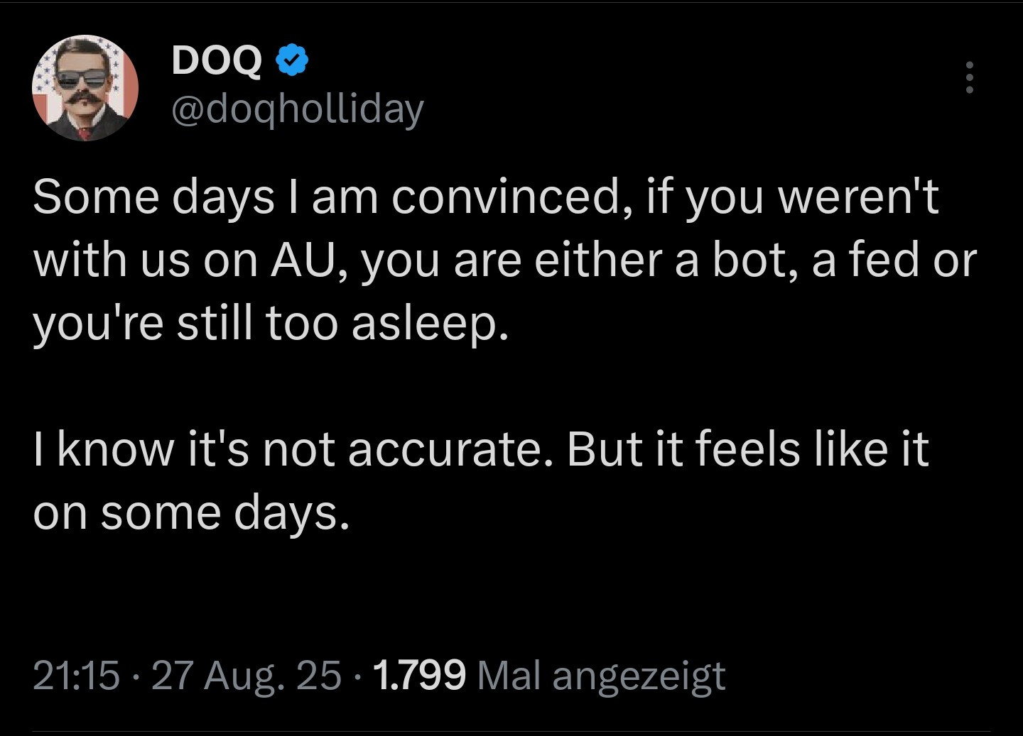Click the "you're still too asleep." line

click(271, 323)
